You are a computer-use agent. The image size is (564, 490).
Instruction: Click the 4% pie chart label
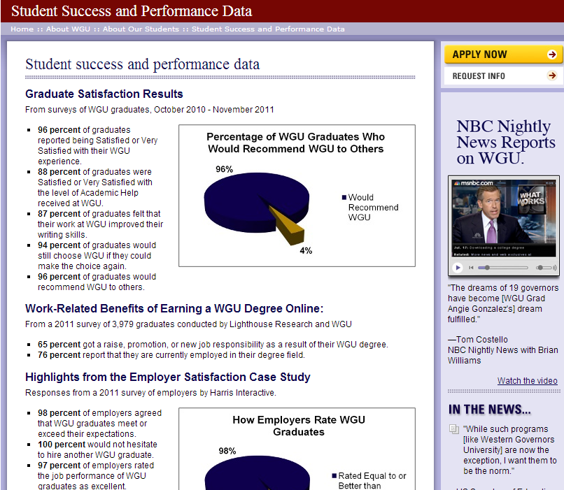tap(306, 251)
